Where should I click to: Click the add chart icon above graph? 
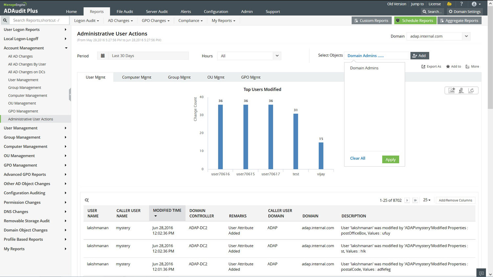452,91
